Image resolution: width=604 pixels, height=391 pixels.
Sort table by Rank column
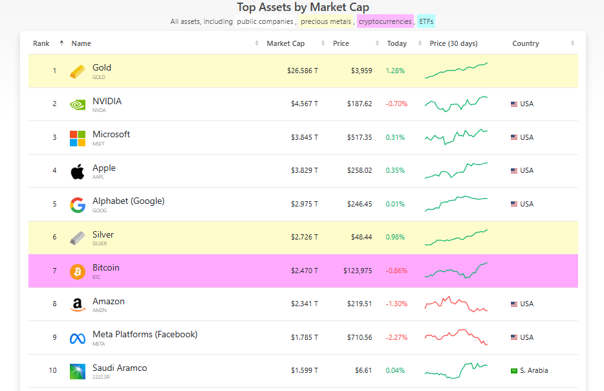pyautogui.click(x=41, y=43)
